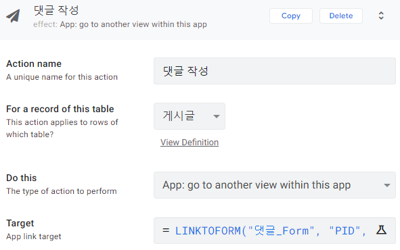Select the "For a record of this table" label
This screenshot has width=400, height=250.
point(60,109)
